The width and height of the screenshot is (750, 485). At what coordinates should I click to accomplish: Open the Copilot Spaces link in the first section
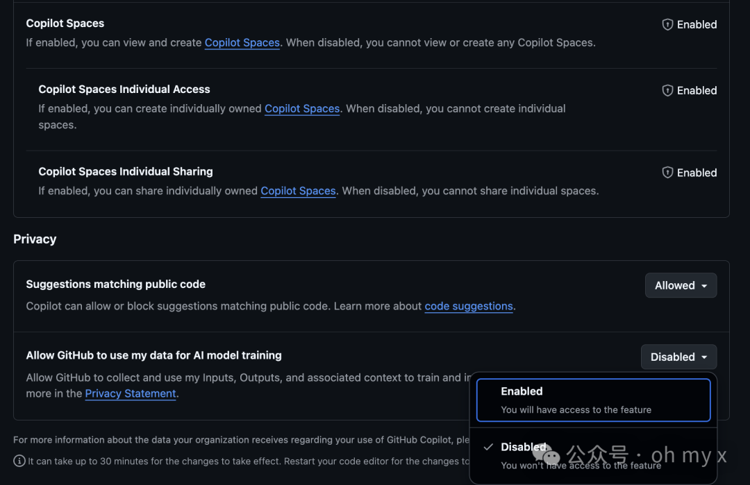point(242,42)
